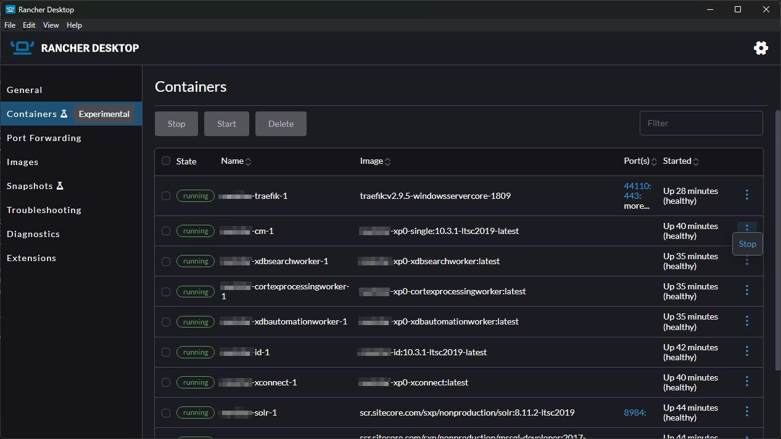Click port 8984 link for solr-1
This screenshot has width=781, height=439.
(x=635, y=413)
